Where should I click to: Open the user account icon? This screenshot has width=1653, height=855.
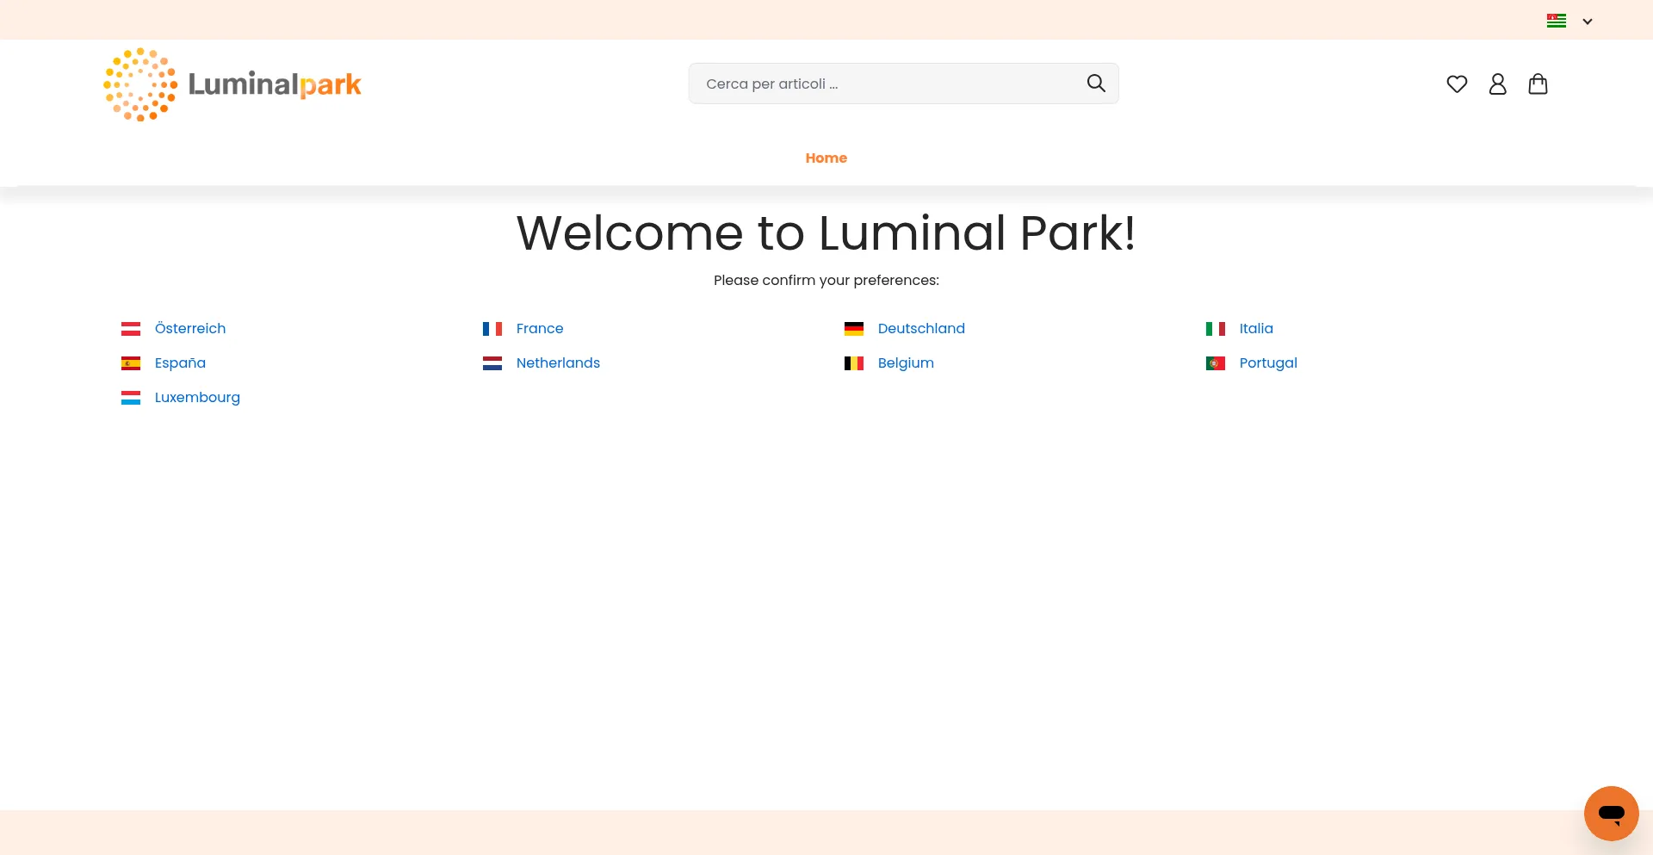(1497, 84)
